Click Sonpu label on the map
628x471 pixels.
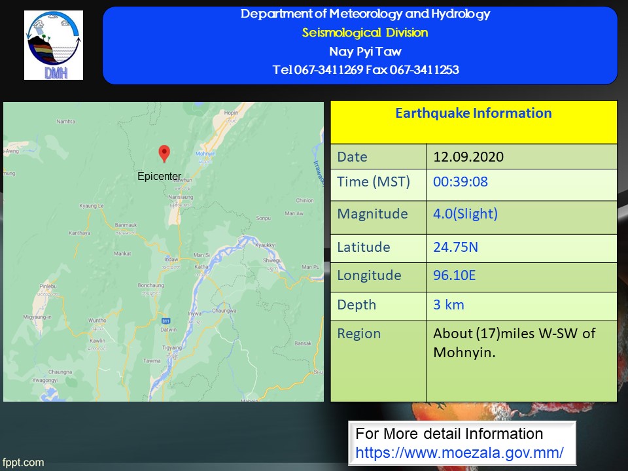[263, 218]
